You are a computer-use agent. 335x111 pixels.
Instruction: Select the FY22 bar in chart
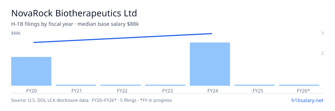(121, 85)
